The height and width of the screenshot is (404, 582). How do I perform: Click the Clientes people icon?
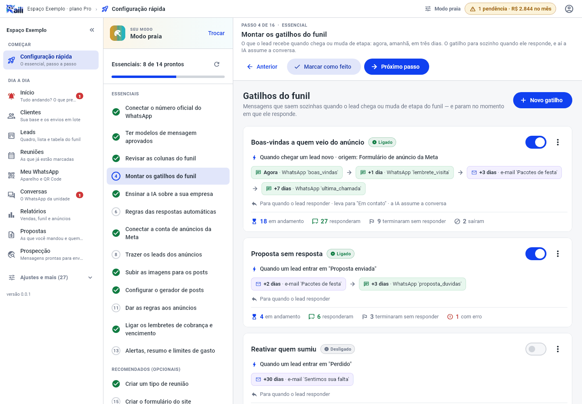[11, 116]
